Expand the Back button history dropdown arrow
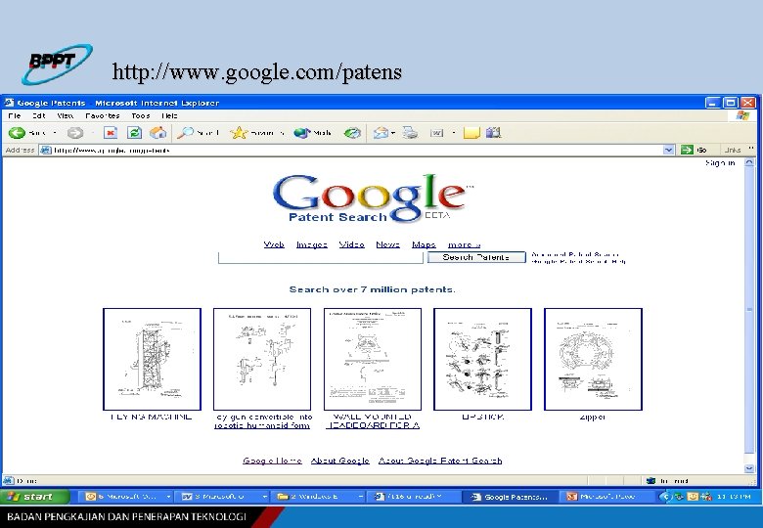Screen dimensions: 763x528 (x=55, y=133)
